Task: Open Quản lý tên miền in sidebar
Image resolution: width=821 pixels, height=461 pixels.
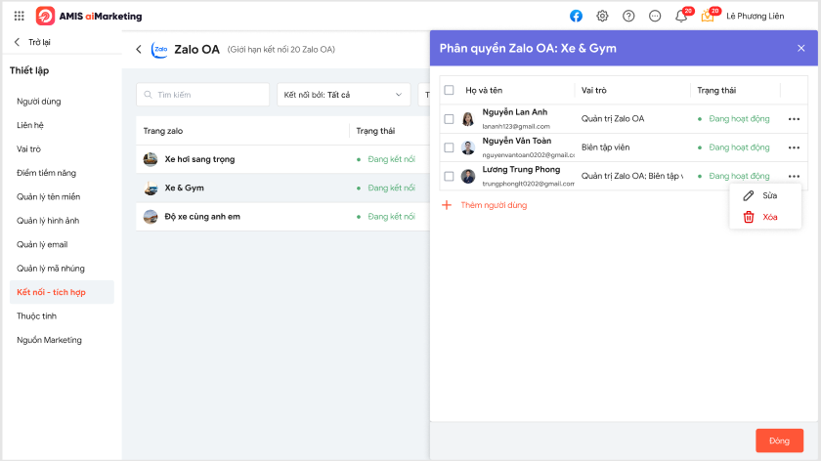Action: click(x=48, y=196)
